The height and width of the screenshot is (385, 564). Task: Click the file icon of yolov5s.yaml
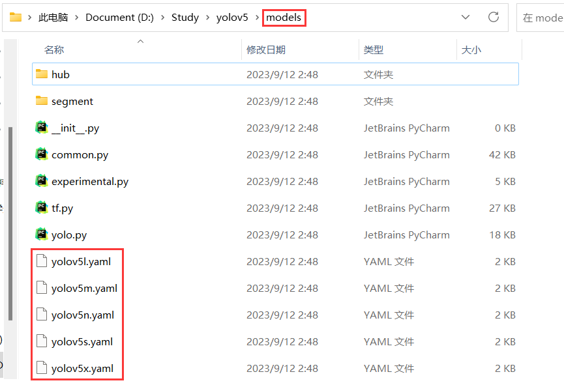coord(42,341)
